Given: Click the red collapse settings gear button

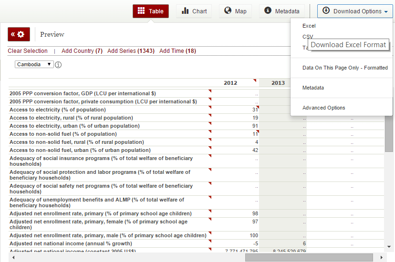Looking at the screenshot, I should click(19, 34).
